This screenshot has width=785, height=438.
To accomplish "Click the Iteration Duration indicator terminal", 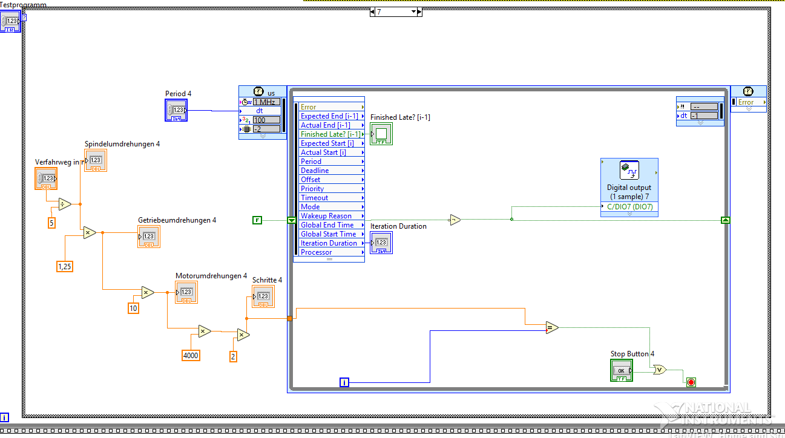I will tap(381, 243).
